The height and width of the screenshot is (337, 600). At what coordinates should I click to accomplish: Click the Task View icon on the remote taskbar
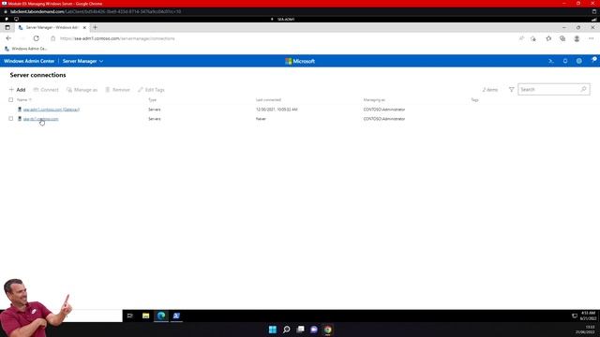130,315
